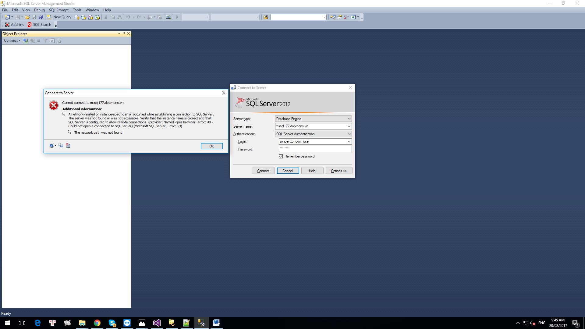This screenshot has width=585, height=329.
Task: Toggle the Remember password checkbox
Action: 281,156
